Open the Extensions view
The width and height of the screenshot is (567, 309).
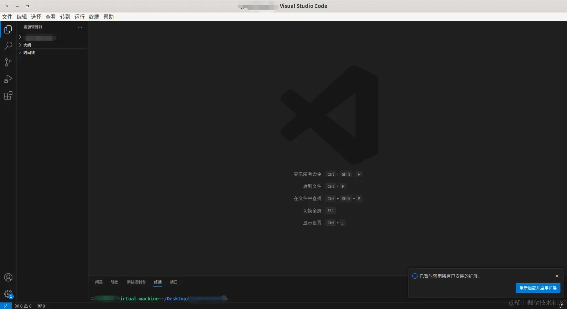pos(8,95)
